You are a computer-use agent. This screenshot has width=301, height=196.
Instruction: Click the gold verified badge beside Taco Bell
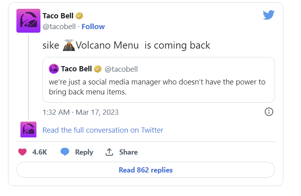(x=79, y=16)
